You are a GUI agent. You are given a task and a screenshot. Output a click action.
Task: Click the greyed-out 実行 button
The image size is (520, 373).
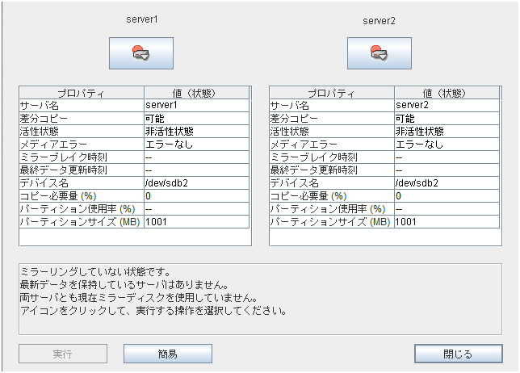(63, 354)
